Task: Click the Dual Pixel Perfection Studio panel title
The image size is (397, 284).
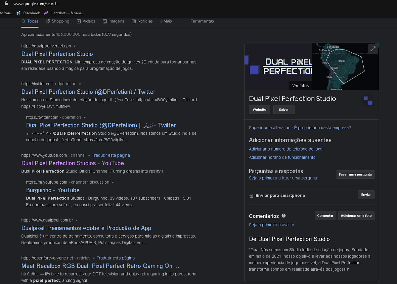Action: tap(292, 99)
